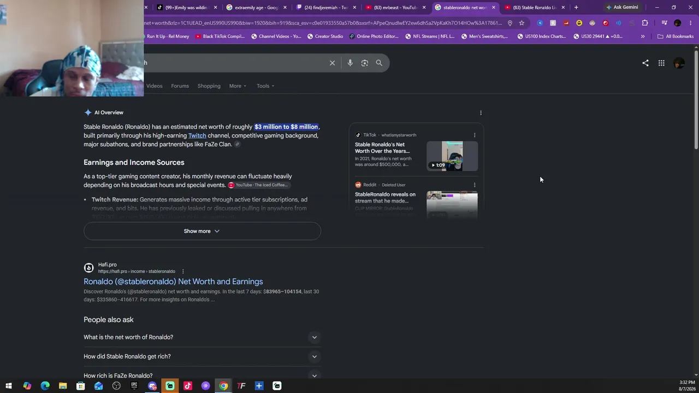
Task: Clear the Google search box text
Action: (332, 63)
